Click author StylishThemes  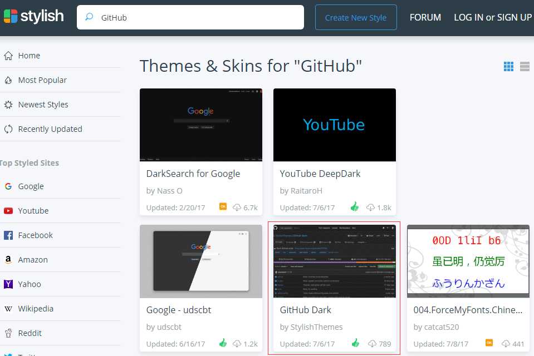pyautogui.click(x=316, y=327)
